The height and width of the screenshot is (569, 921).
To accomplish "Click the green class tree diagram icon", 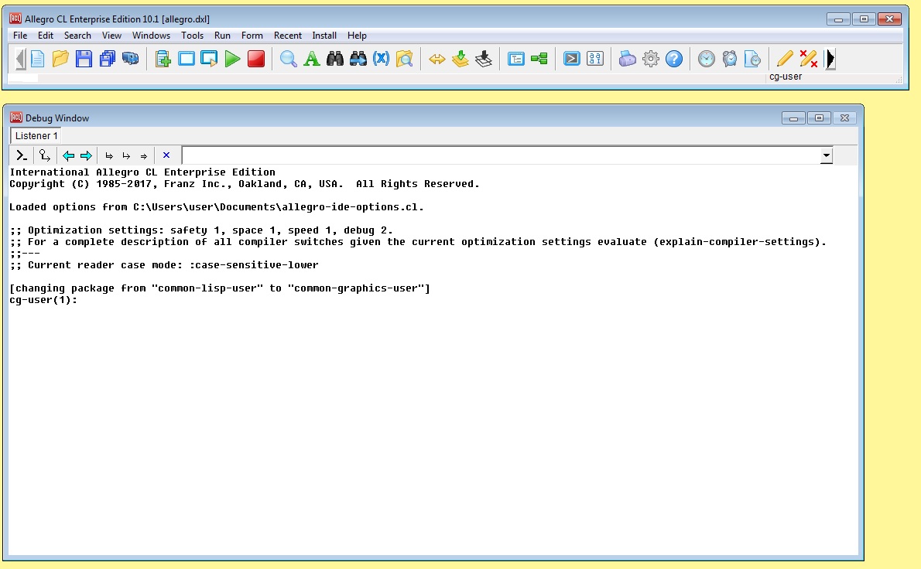I will (x=539, y=59).
